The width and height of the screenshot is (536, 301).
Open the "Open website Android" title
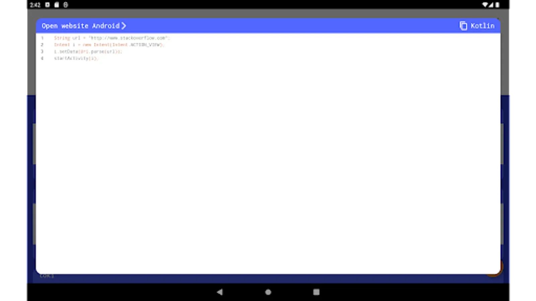pyautogui.click(x=80, y=26)
